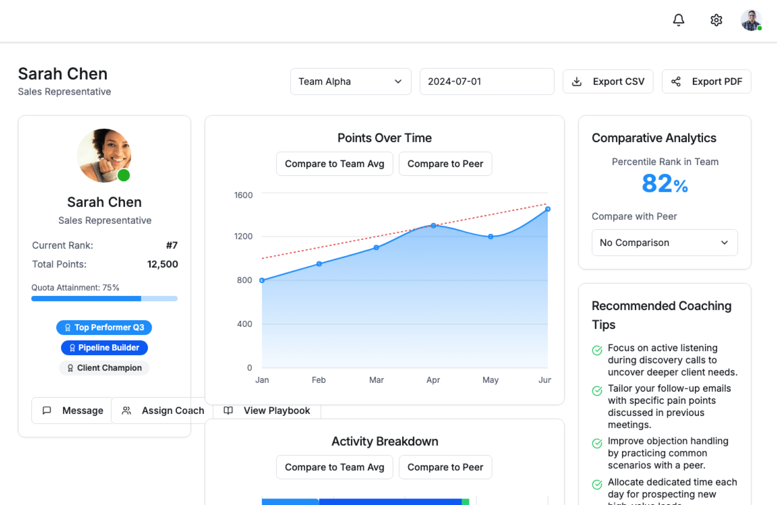Screen dimensions: 777x505
Task: Click the book icon on View Playbook
Action: [x=228, y=410]
